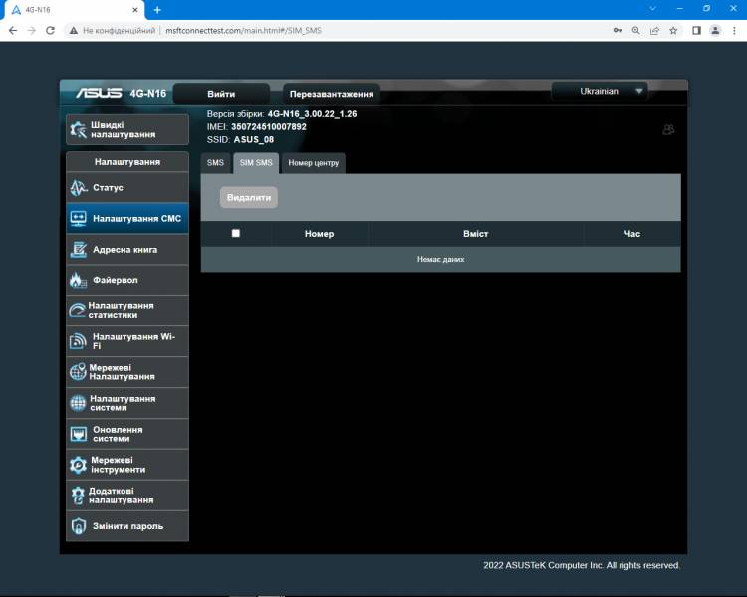Viewport: 747px width, 597px height.
Task: Open the Номер центру tab
Action: 314,163
